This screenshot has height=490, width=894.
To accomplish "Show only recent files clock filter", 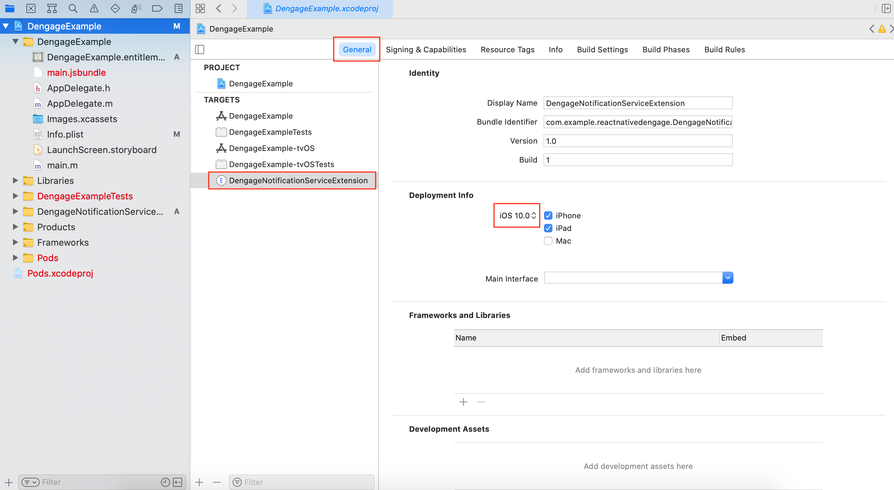I will tap(165, 482).
